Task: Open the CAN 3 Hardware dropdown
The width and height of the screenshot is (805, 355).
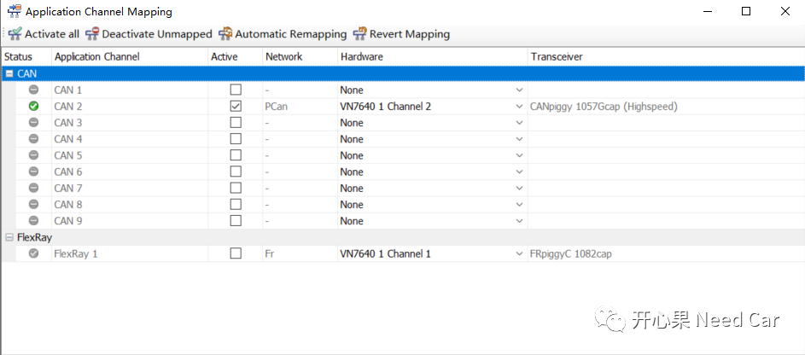Action: 519,123
